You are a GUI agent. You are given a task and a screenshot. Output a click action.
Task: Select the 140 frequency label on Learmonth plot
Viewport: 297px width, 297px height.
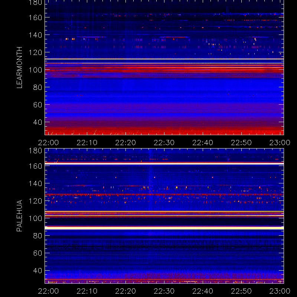[35, 35]
